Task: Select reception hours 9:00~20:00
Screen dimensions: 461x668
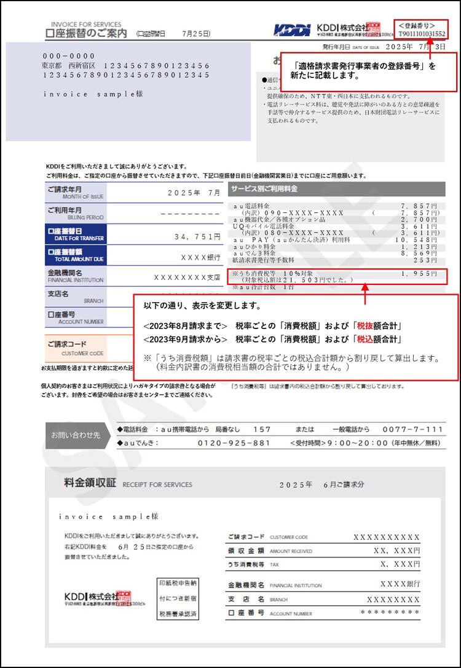Action: pyautogui.click(x=357, y=443)
